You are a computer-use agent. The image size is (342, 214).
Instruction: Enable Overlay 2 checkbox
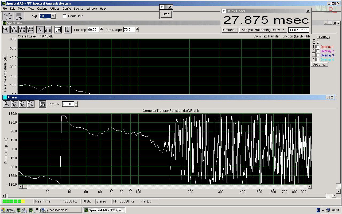318,51
